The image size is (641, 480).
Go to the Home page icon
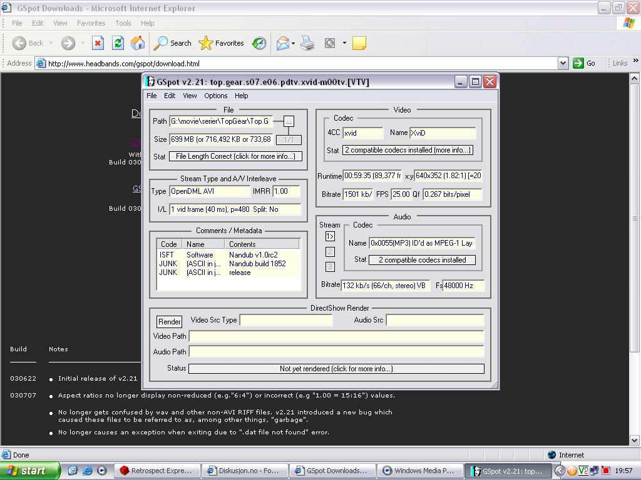[x=138, y=43]
